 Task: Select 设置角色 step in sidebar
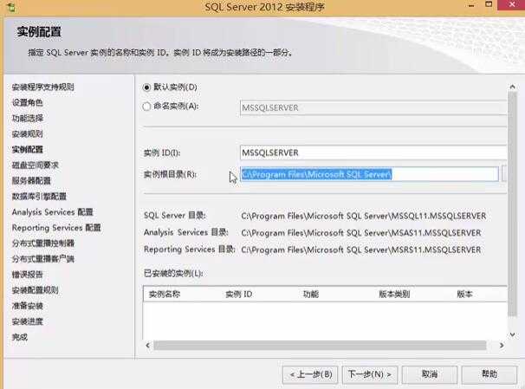click(27, 102)
